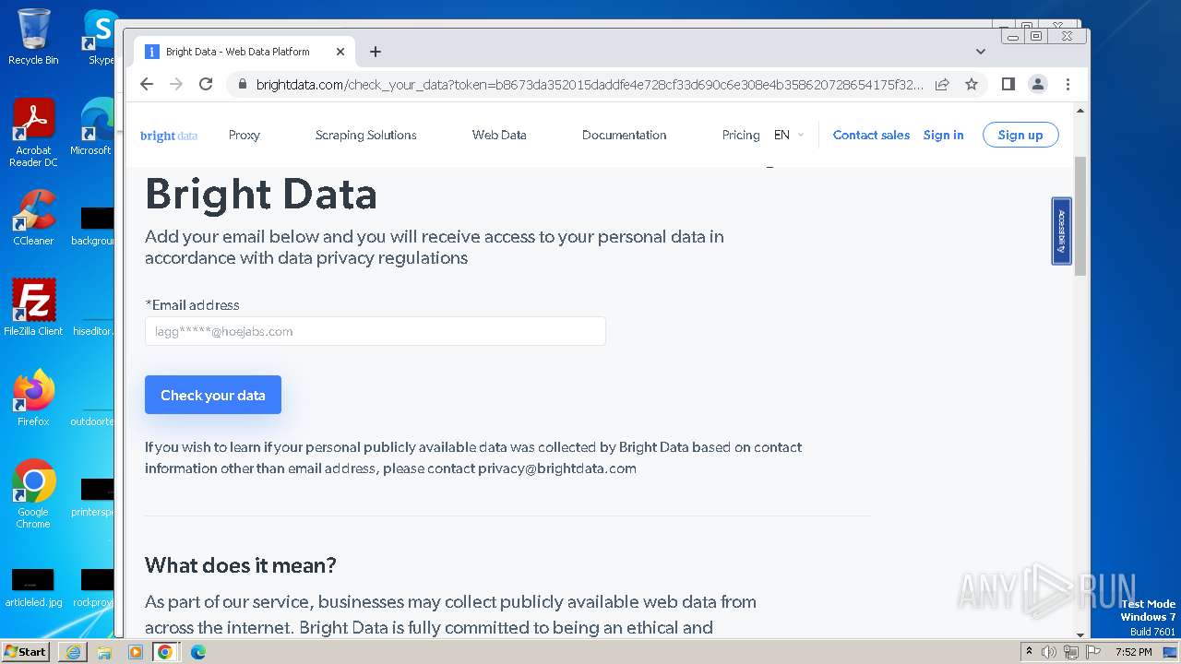The width and height of the screenshot is (1181, 664).
Task: Click the address bar URL
Action: tap(589, 84)
